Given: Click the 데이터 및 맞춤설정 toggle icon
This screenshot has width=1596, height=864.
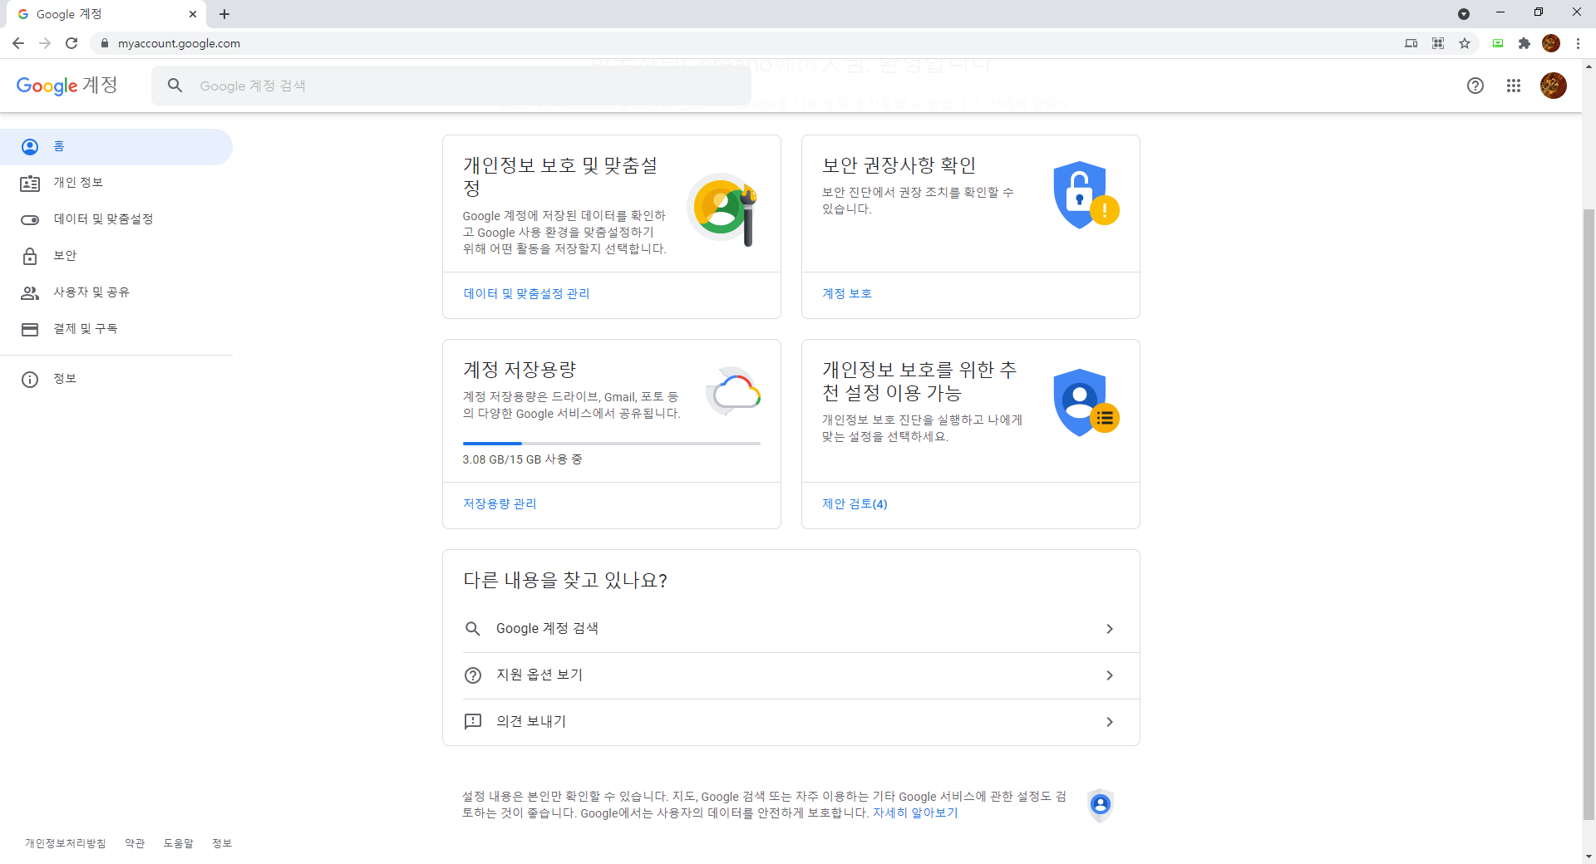Looking at the screenshot, I should coord(30,220).
